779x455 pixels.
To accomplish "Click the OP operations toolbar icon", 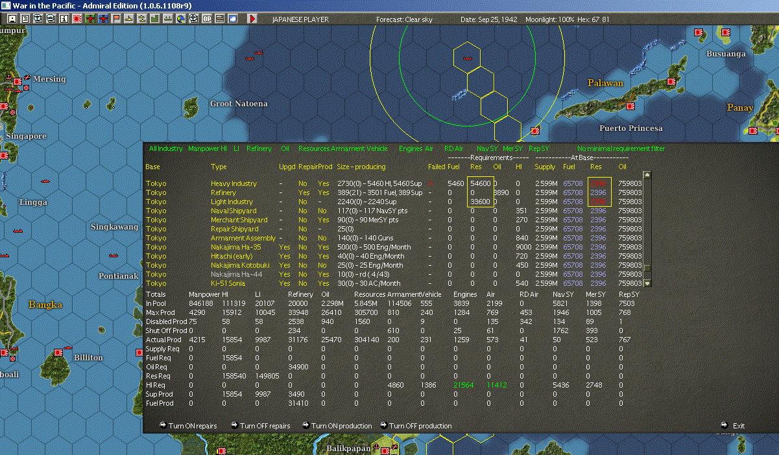I will coord(207,19).
